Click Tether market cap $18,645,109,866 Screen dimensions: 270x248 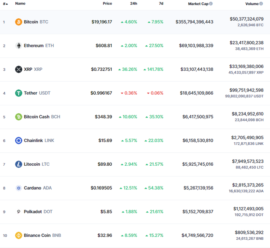(x=197, y=93)
